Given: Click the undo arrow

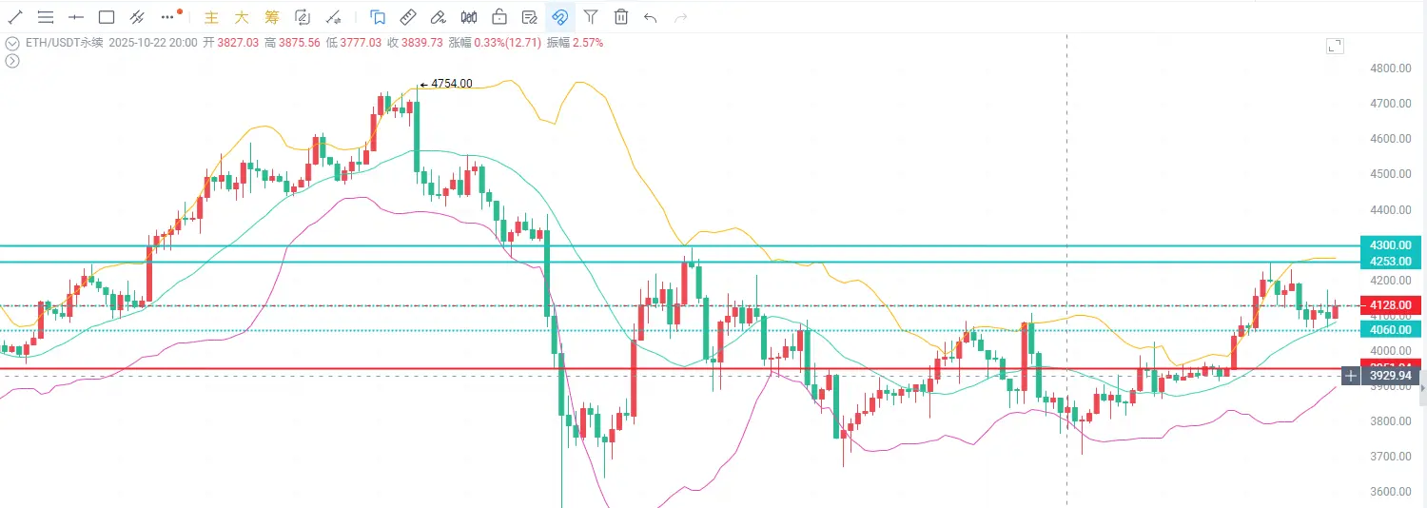Looking at the screenshot, I should [x=651, y=17].
